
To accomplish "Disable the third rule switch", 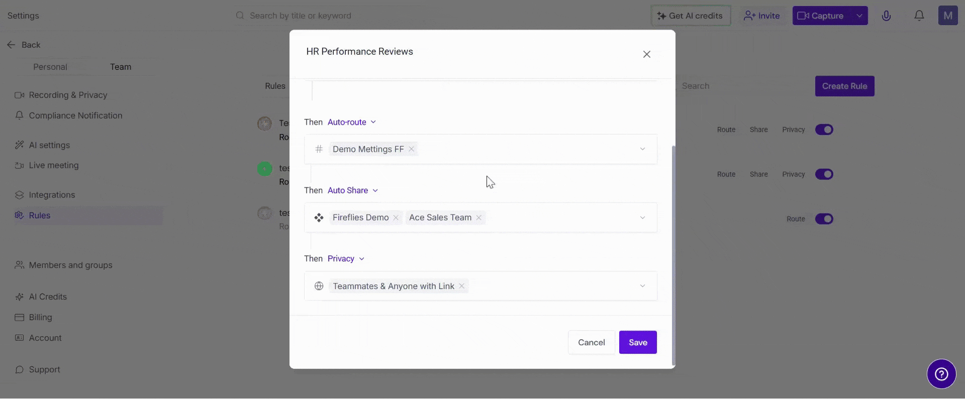I will (824, 219).
